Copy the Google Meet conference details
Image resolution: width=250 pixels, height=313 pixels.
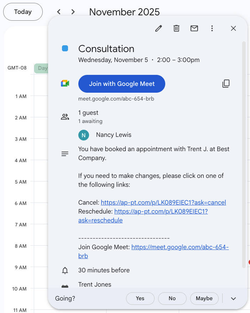click(x=226, y=83)
